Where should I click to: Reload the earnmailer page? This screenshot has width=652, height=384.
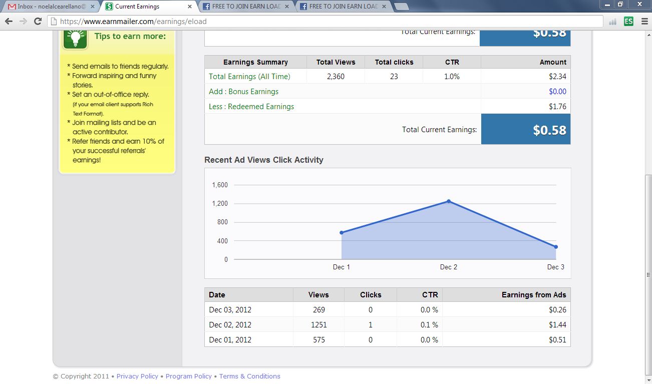point(38,22)
